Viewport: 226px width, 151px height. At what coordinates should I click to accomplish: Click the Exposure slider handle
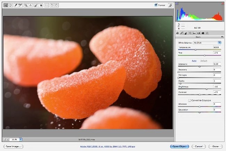click(x=200, y=66)
